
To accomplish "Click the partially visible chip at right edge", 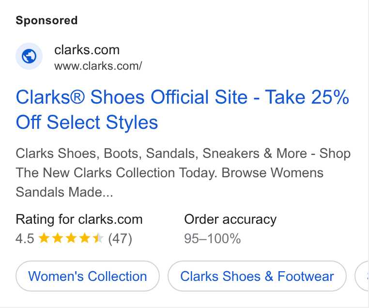I will [362, 276].
